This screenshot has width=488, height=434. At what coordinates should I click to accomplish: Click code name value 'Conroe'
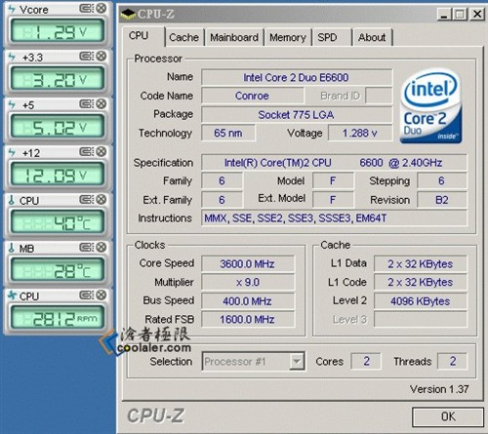point(252,96)
